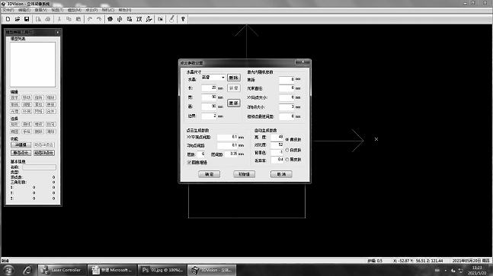Image resolution: width=493 pixels, height=276 pixels.
Task: Click the length input field showing 20 mm
Action: pos(209,88)
